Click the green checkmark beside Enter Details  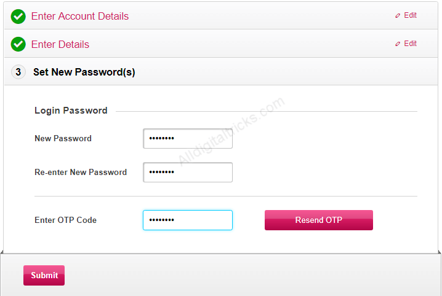(18, 44)
